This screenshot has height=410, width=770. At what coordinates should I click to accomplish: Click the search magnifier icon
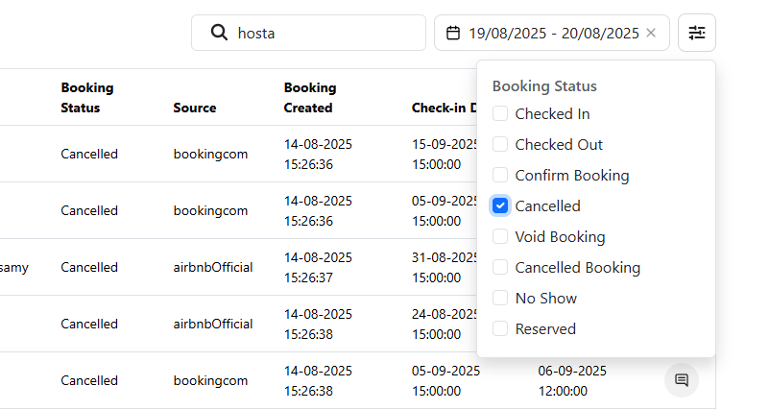[219, 33]
